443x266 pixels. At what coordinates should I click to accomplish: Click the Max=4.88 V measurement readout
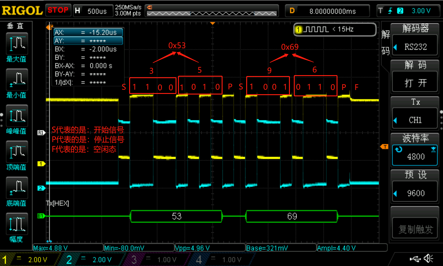(x=68, y=248)
